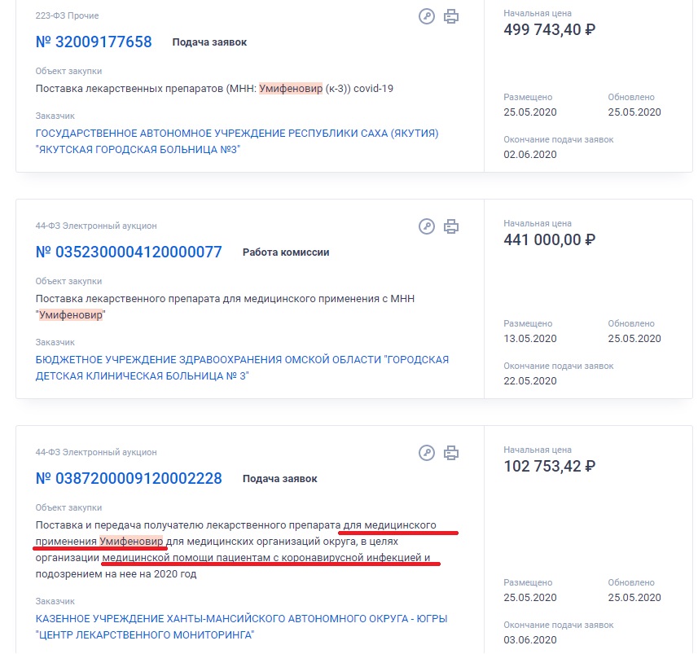Viewport: 698px width, 654px height.
Task: Print the auction 0352300004120000077 card
Action: click(451, 226)
